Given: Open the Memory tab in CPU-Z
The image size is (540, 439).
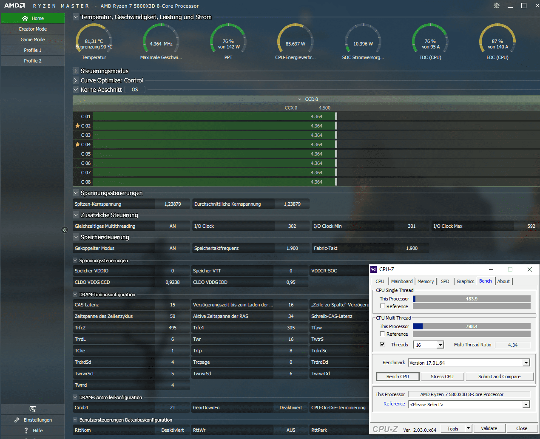Looking at the screenshot, I should click(x=426, y=281).
